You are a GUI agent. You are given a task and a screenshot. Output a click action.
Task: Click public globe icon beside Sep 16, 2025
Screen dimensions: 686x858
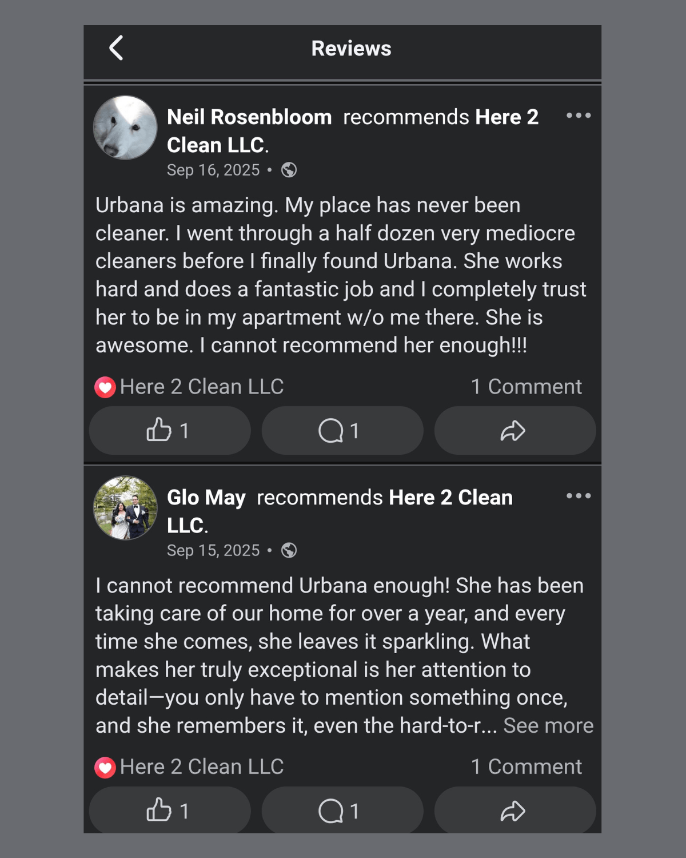289,170
